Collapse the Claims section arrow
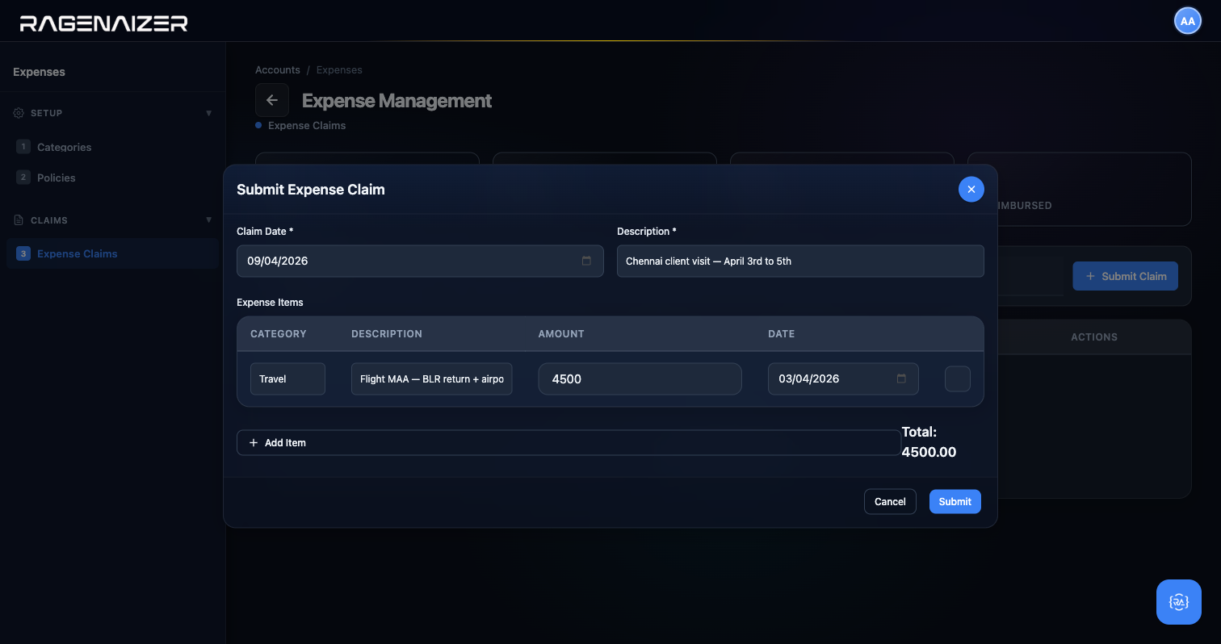 pyautogui.click(x=208, y=220)
